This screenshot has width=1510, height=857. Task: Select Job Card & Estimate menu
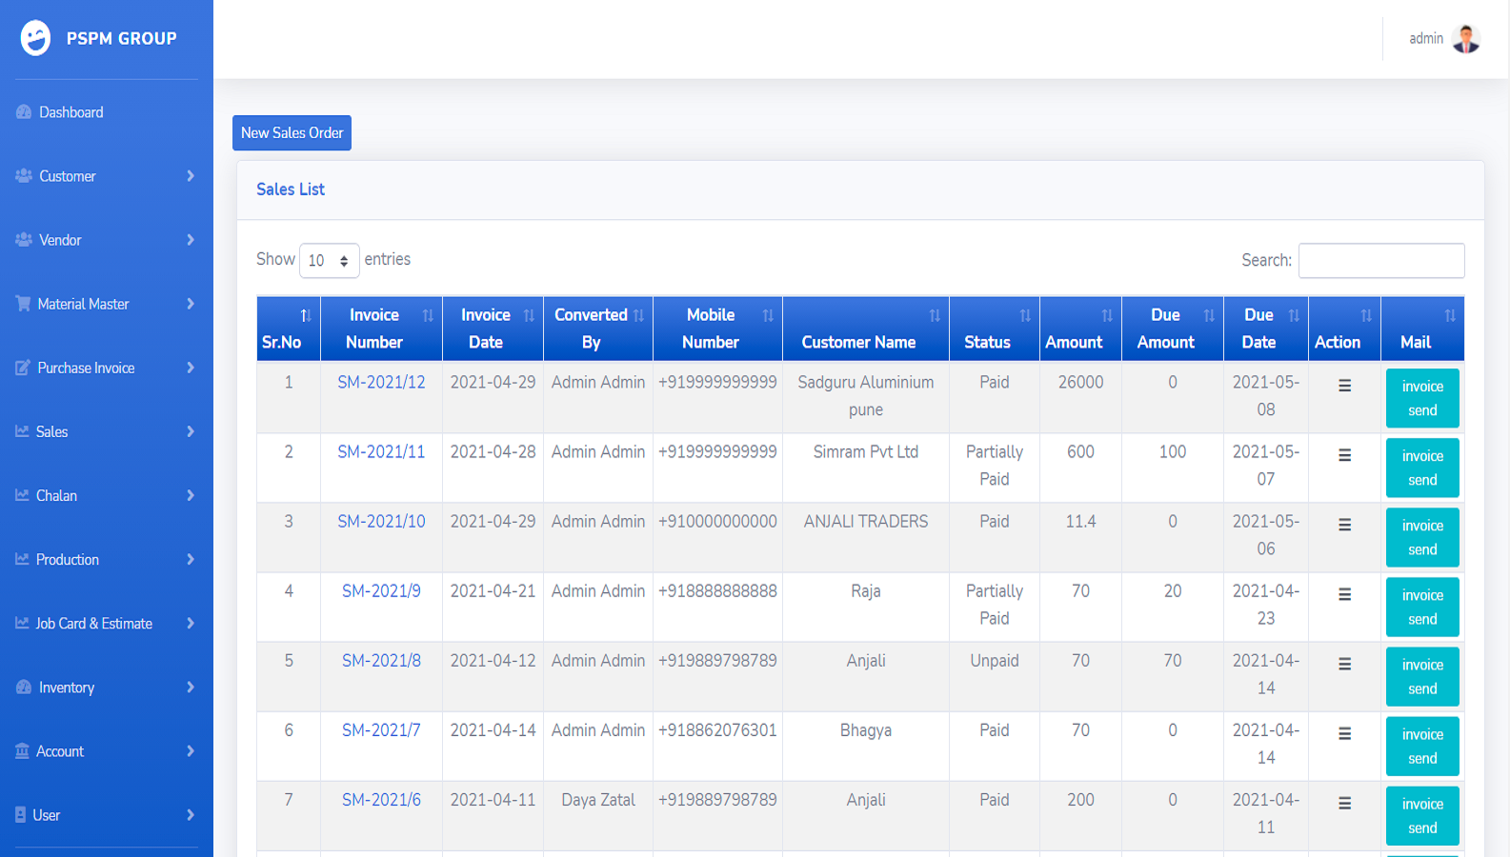(x=93, y=624)
